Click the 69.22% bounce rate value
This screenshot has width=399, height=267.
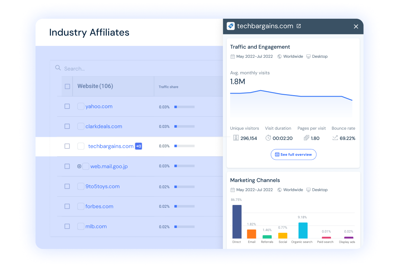[347, 138]
